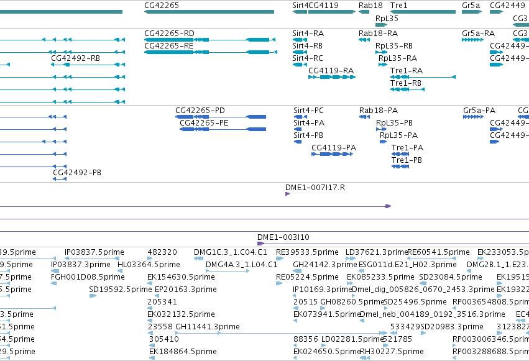Select the Rab18-PA protein label
This screenshot has height=361, width=529.
(379, 111)
